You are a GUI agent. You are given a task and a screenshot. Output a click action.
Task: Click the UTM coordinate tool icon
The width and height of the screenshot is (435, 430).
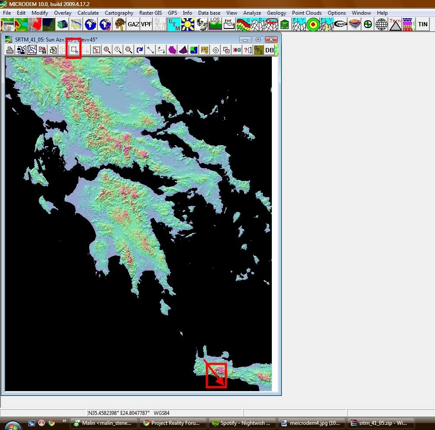pyautogui.click(x=174, y=24)
